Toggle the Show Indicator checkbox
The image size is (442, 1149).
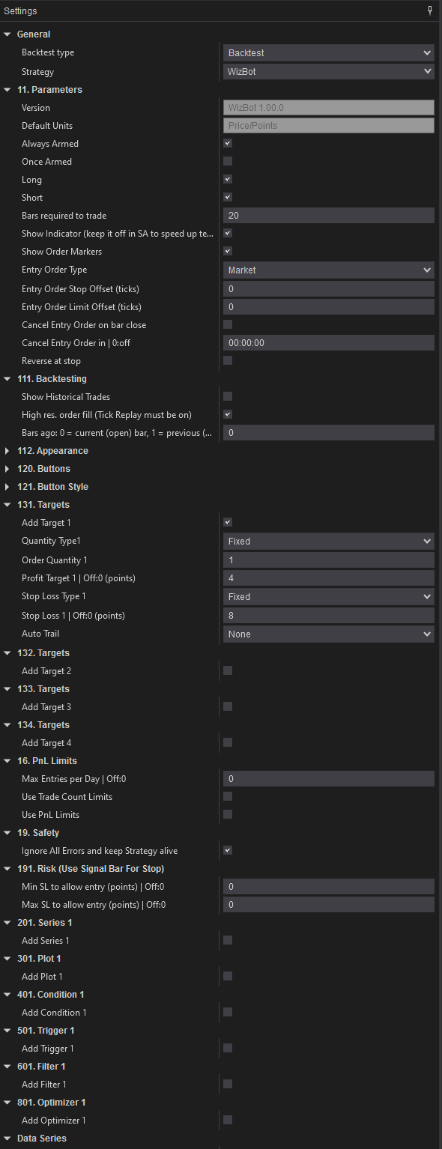tap(228, 233)
